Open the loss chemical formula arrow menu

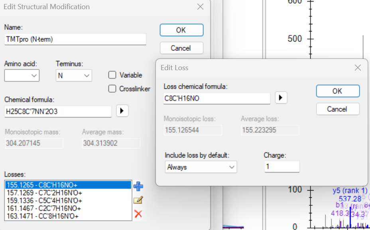[281, 98]
